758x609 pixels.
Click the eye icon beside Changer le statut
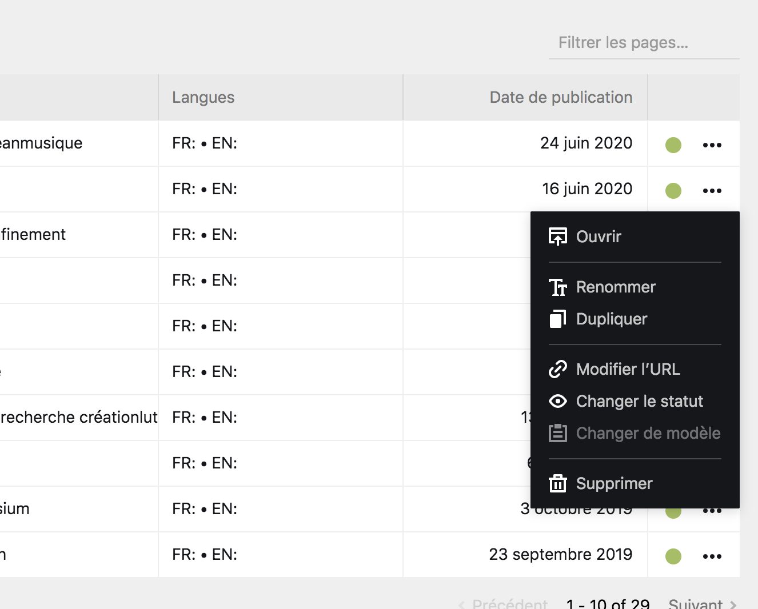(x=558, y=401)
